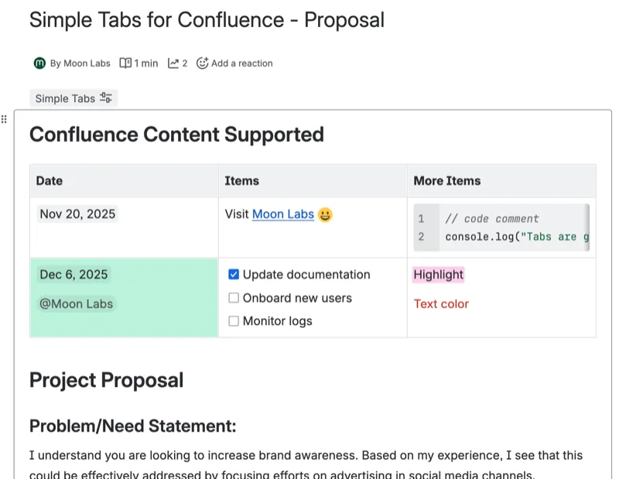Grab the macro drag handle dots
This screenshot has height=479, width=619.
4,119
